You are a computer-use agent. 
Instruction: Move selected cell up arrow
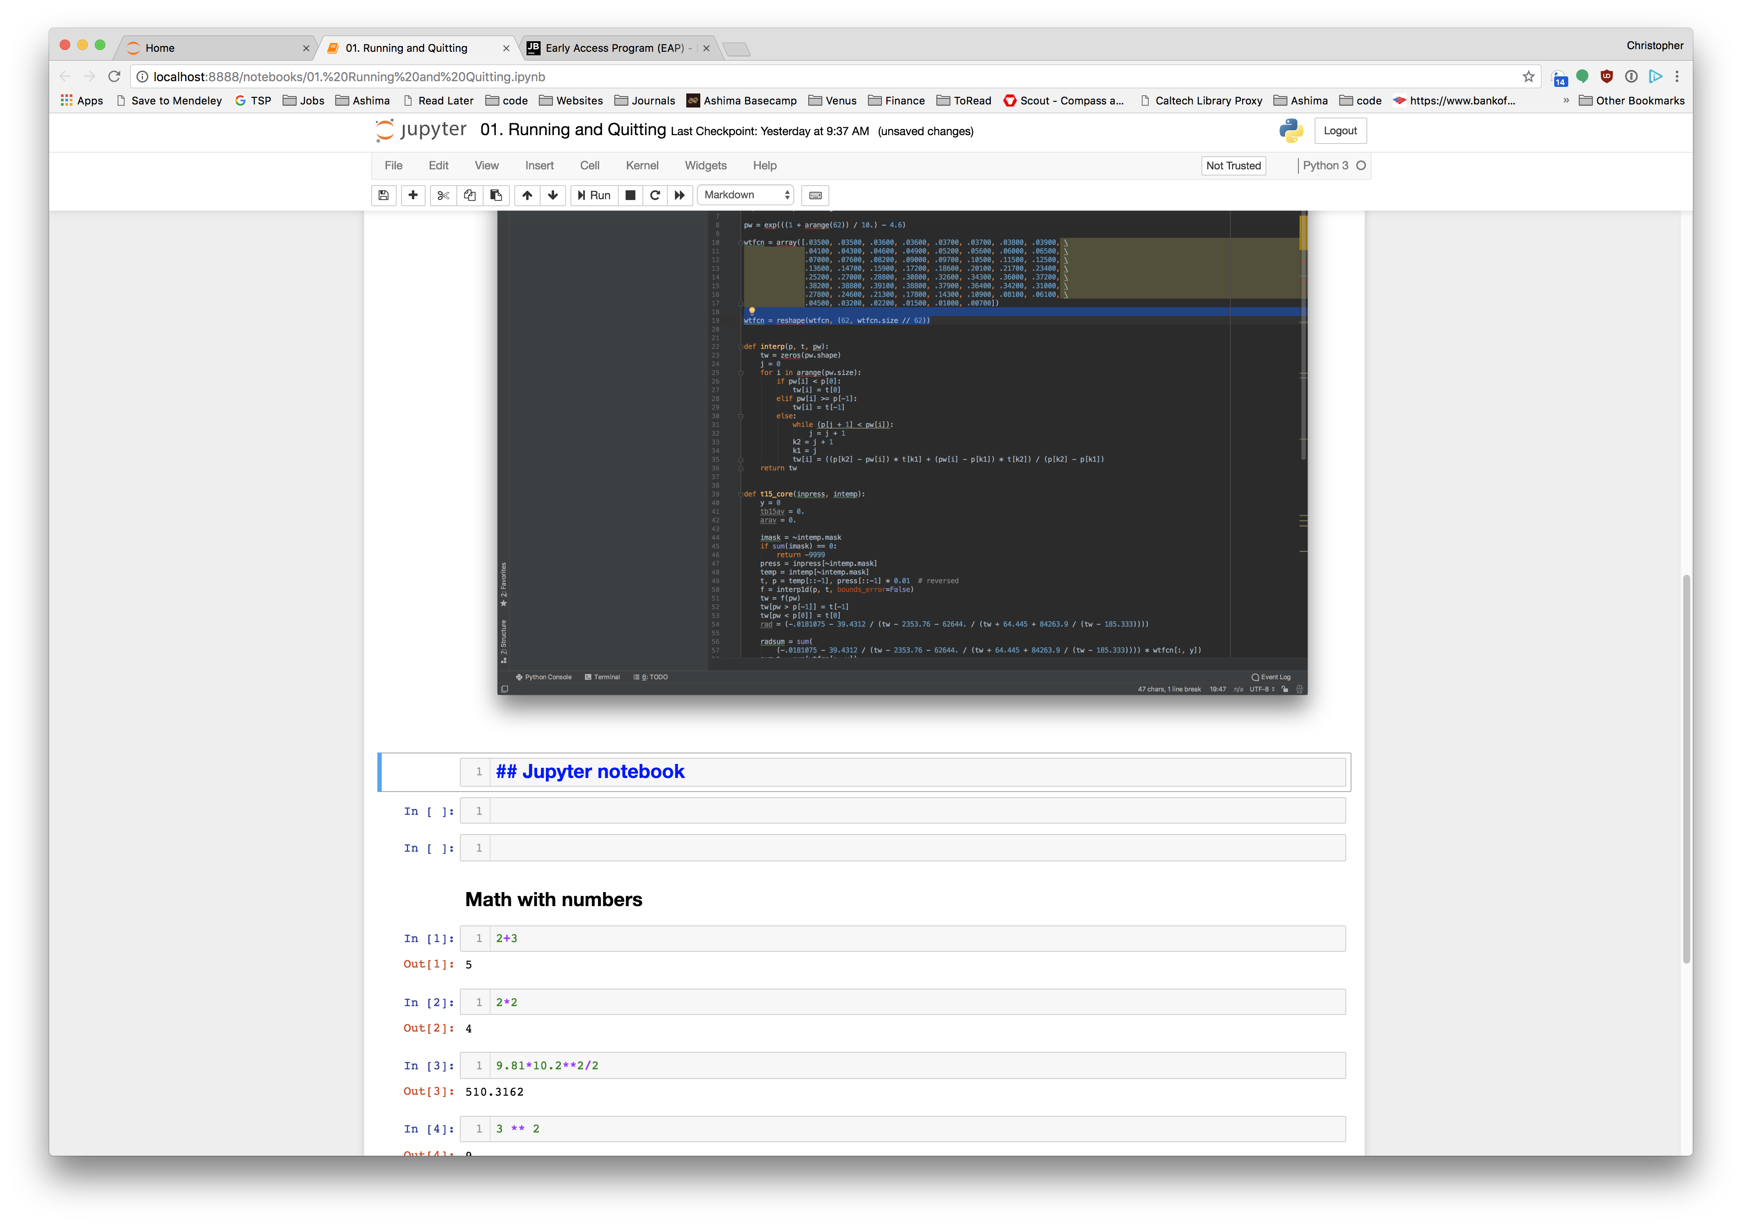(527, 195)
